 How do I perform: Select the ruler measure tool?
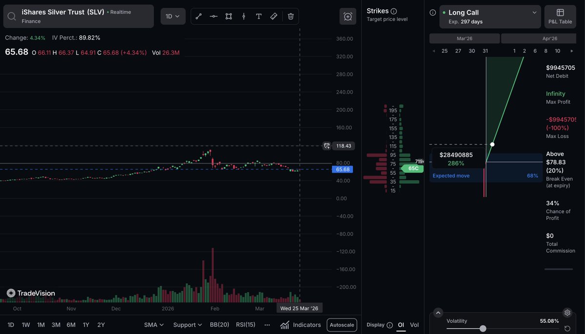[274, 17]
